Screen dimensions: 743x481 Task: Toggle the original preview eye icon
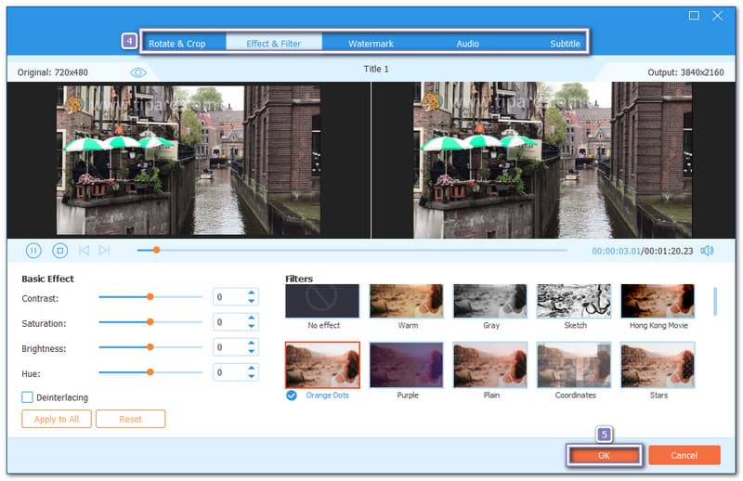coord(138,71)
